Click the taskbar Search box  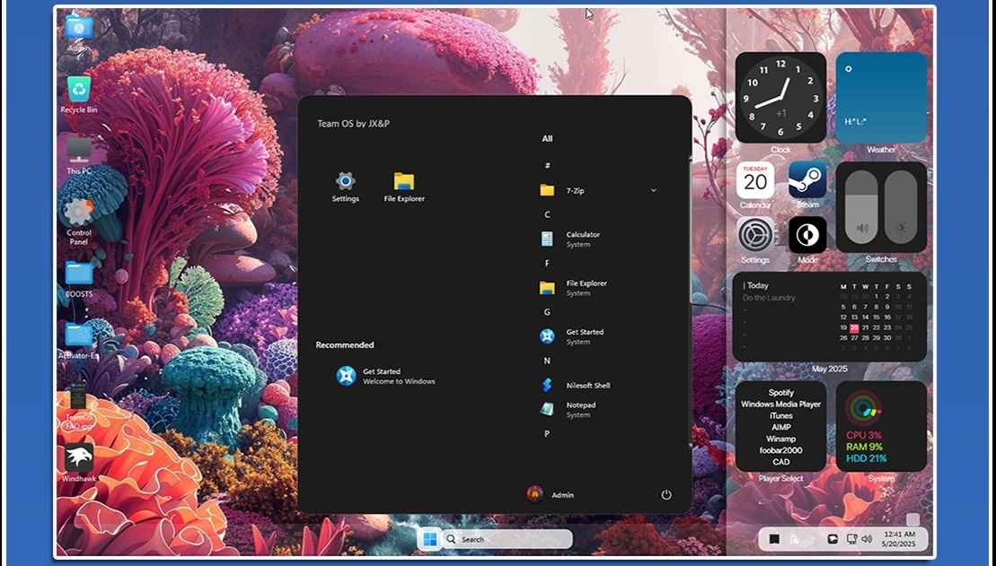tap(507, 539)
